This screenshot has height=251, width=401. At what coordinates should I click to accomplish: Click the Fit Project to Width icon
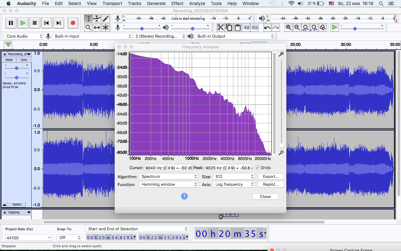click(314, 28)
